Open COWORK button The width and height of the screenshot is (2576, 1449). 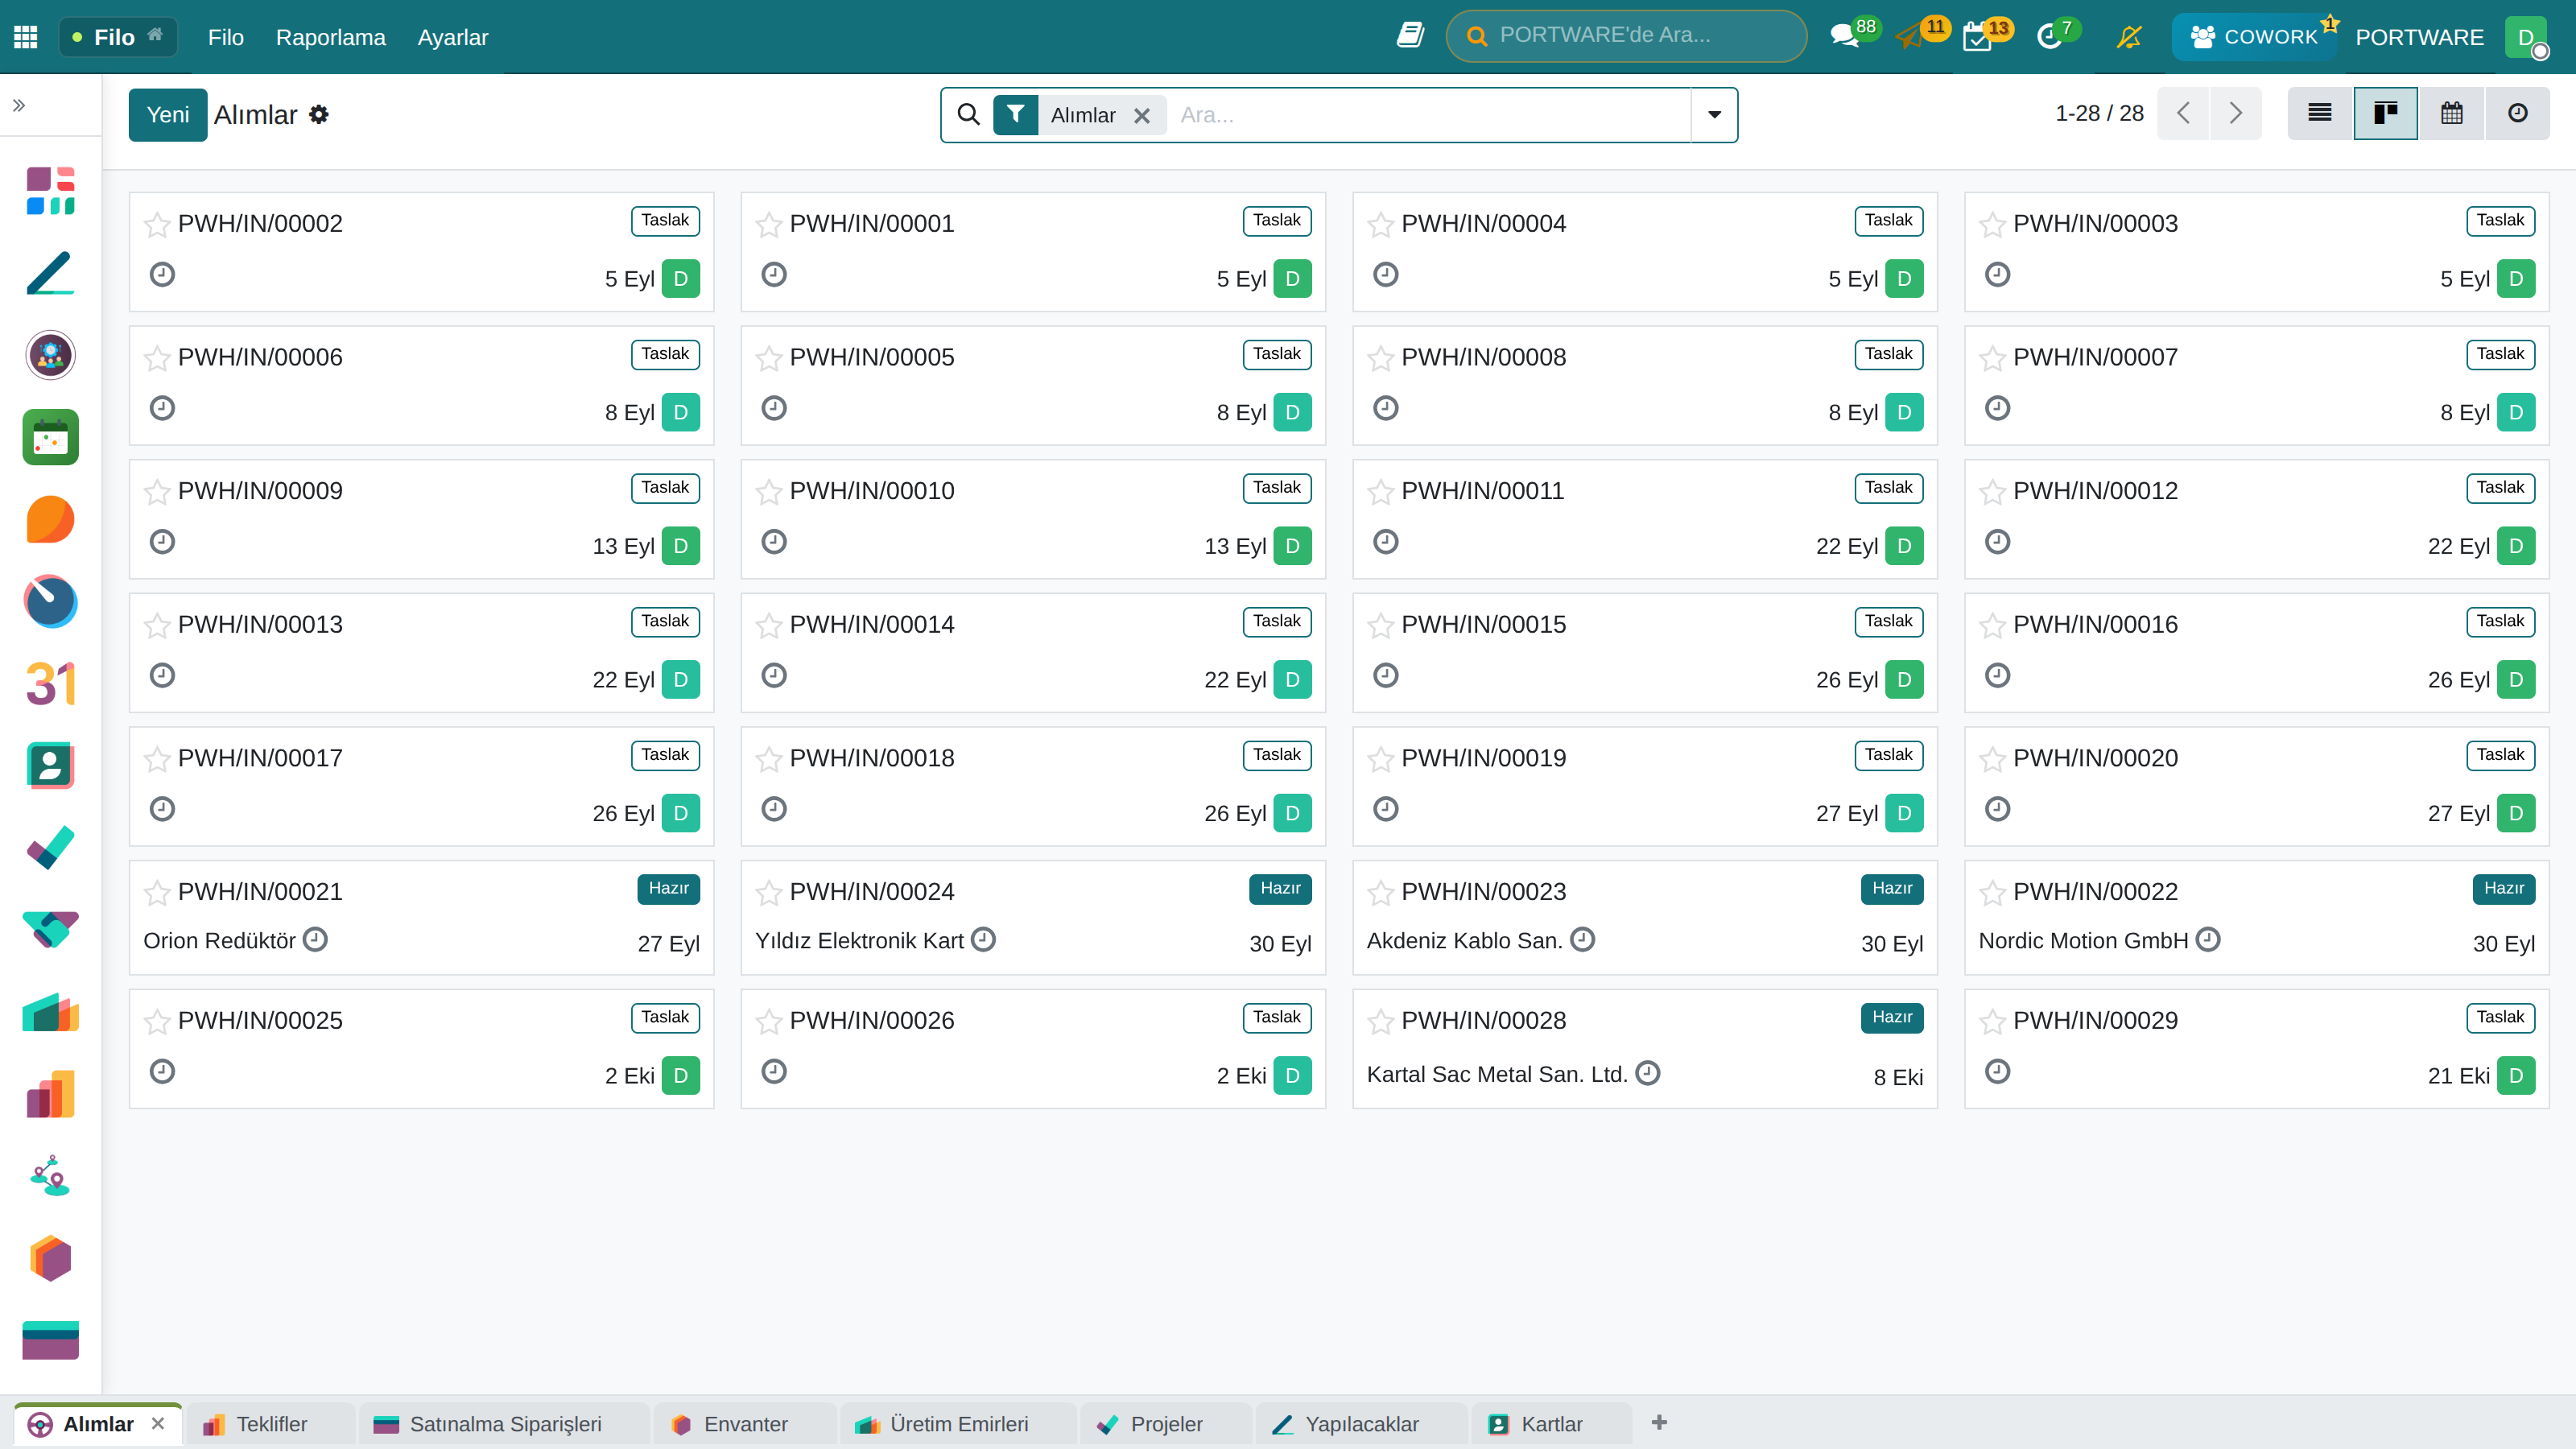(2254, 37)
